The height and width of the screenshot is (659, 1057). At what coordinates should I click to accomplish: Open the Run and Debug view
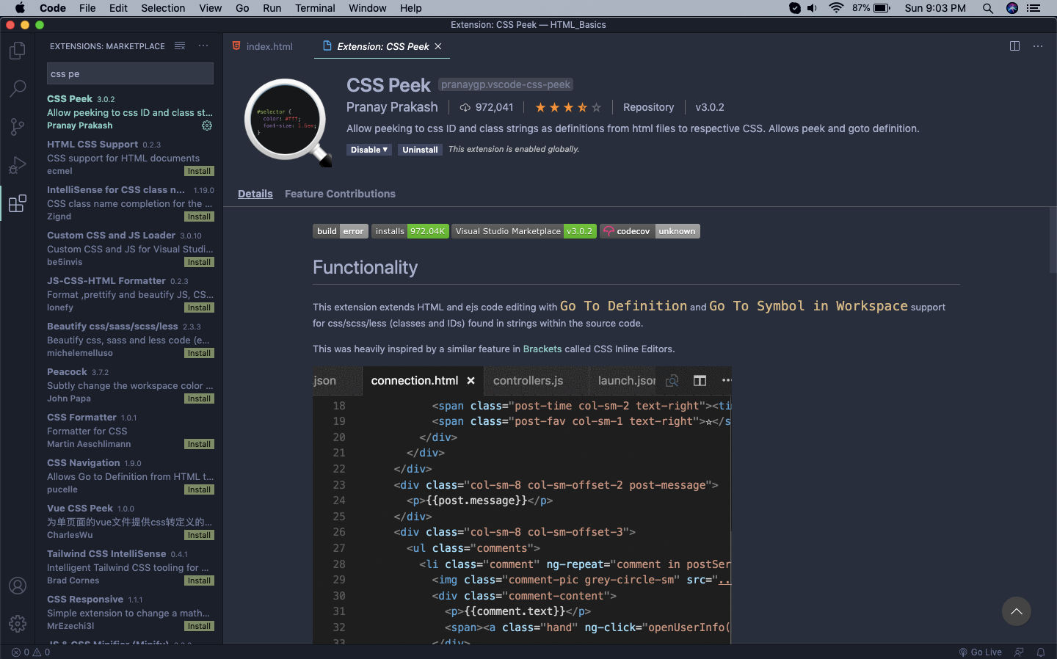[x=18, y=165]
